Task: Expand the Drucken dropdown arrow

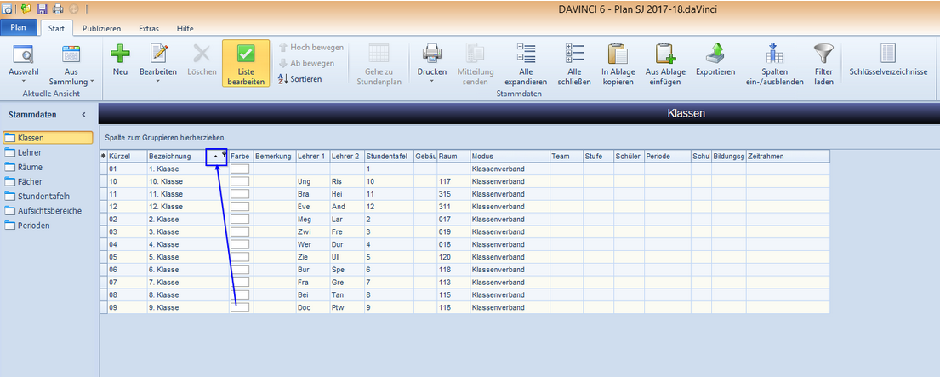Action: 431,81
